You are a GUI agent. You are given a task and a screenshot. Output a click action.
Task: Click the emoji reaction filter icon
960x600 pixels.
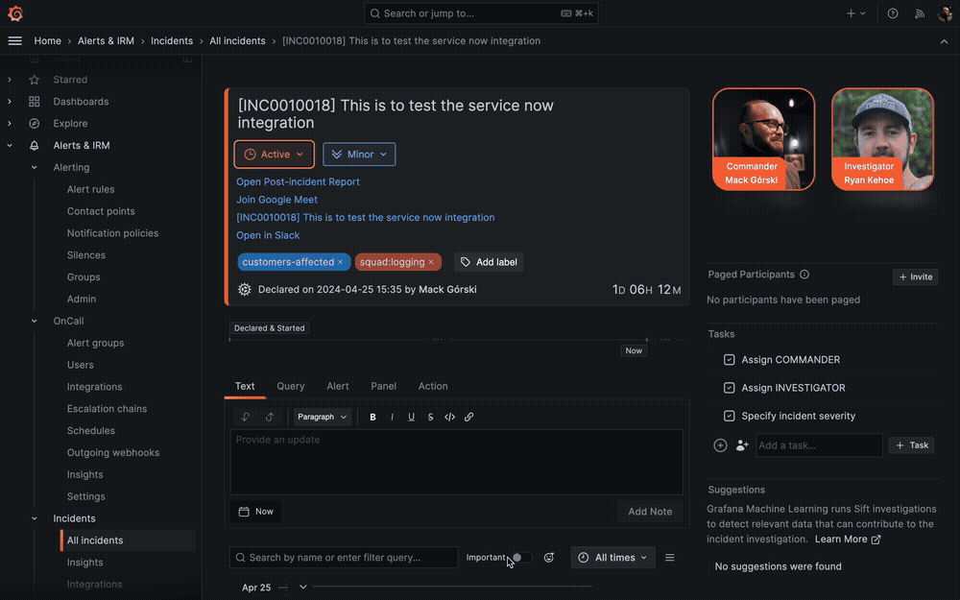[549, 558]
